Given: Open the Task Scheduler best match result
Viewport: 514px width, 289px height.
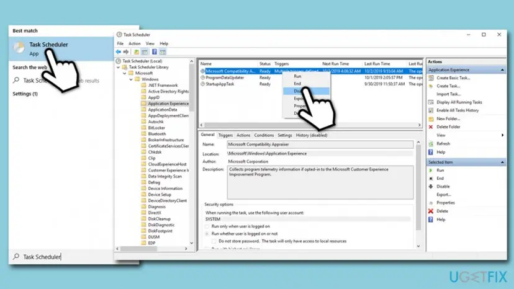Looking at the screenshot, I should (x=61, y=48).
